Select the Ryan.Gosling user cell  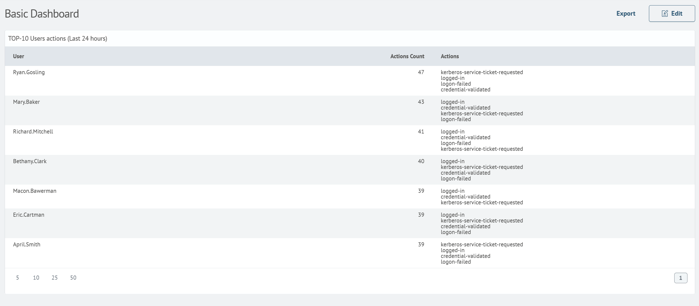(x=29, y=72)
